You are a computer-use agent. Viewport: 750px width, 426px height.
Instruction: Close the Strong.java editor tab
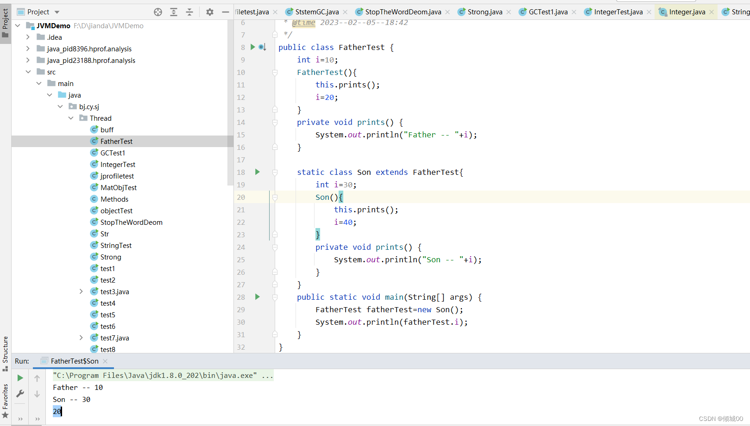(x=509, y=12)
